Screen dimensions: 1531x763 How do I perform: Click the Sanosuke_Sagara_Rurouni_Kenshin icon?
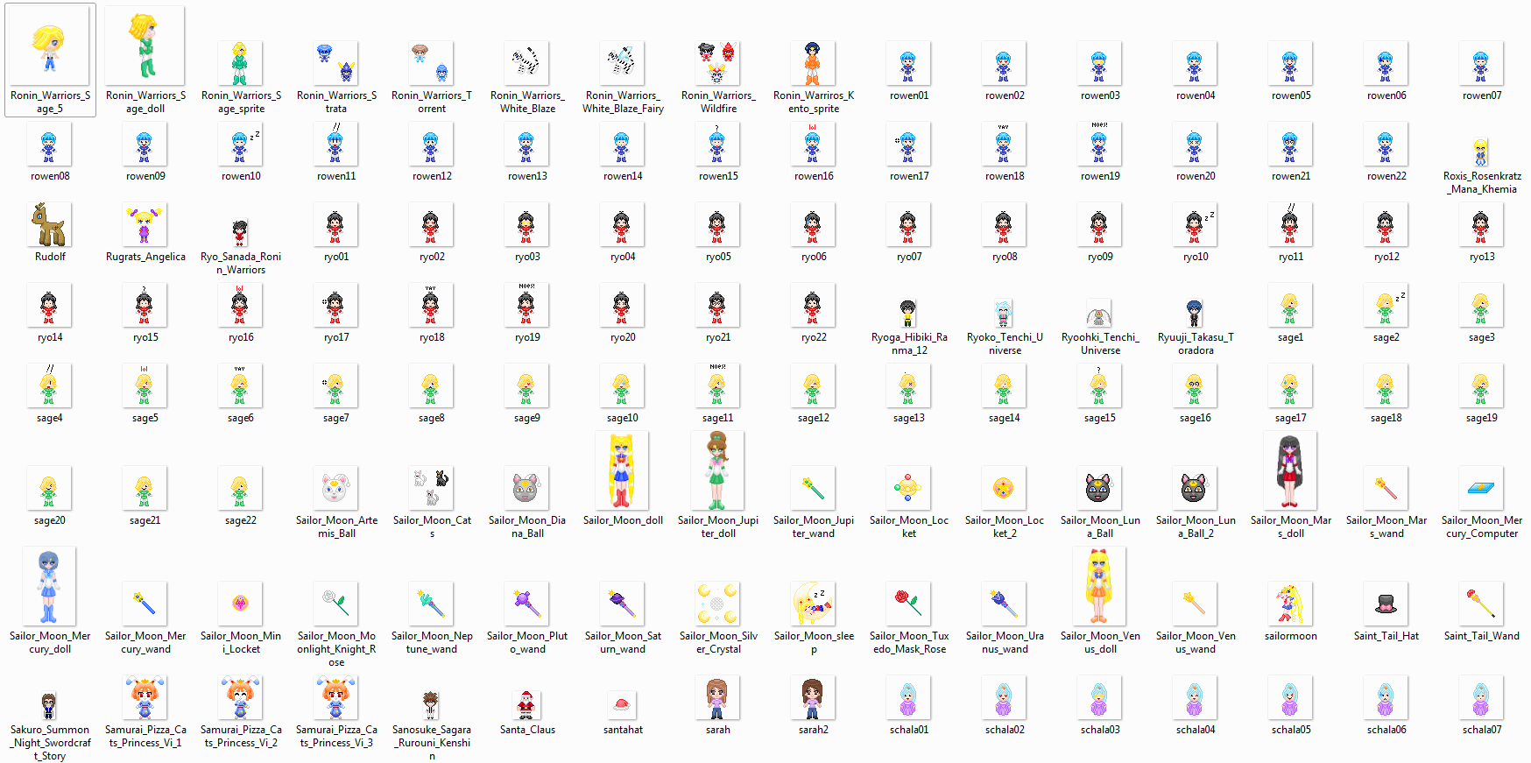pyautogui.click(x=431, y=705)
